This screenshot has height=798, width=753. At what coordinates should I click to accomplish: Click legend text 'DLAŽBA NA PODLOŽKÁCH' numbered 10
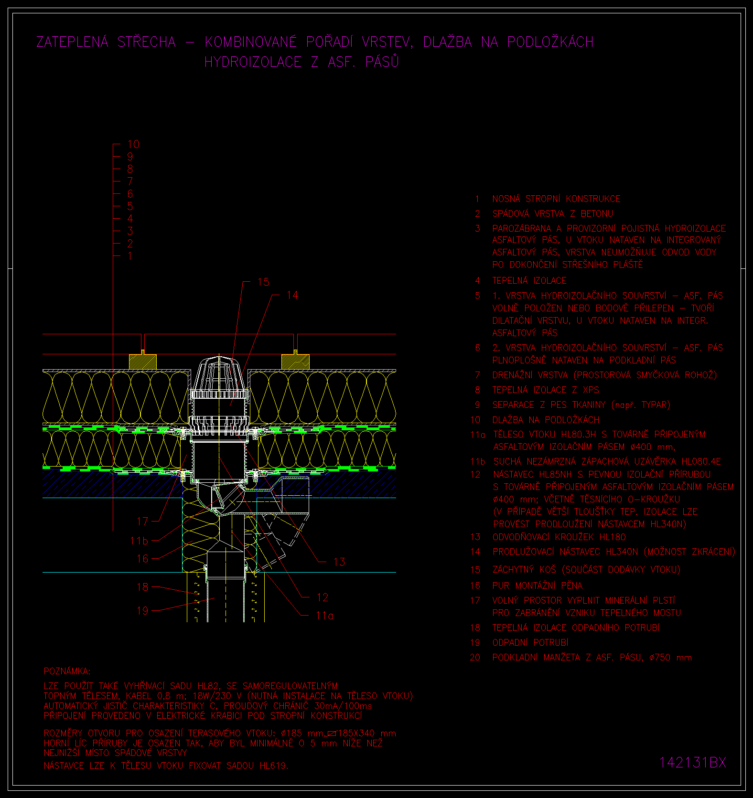(x=546, y=420)
